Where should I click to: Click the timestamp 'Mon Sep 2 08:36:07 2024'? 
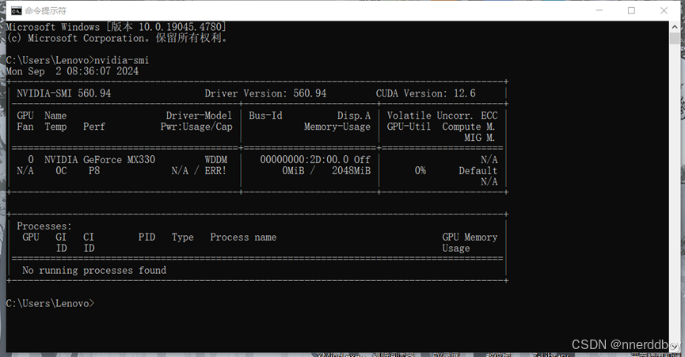click(72, 71)
